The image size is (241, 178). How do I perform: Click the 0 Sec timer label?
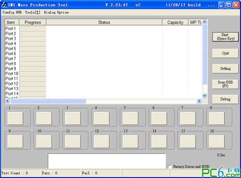pyautogui.click(x=221, y=155)
